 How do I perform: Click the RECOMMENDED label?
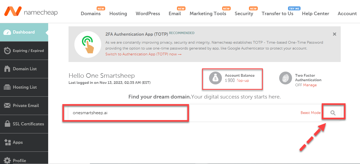pos(182,33)
